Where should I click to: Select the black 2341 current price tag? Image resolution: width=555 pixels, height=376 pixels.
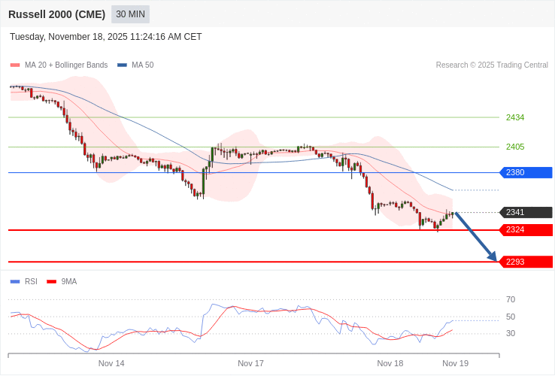[x=526, y=212]
